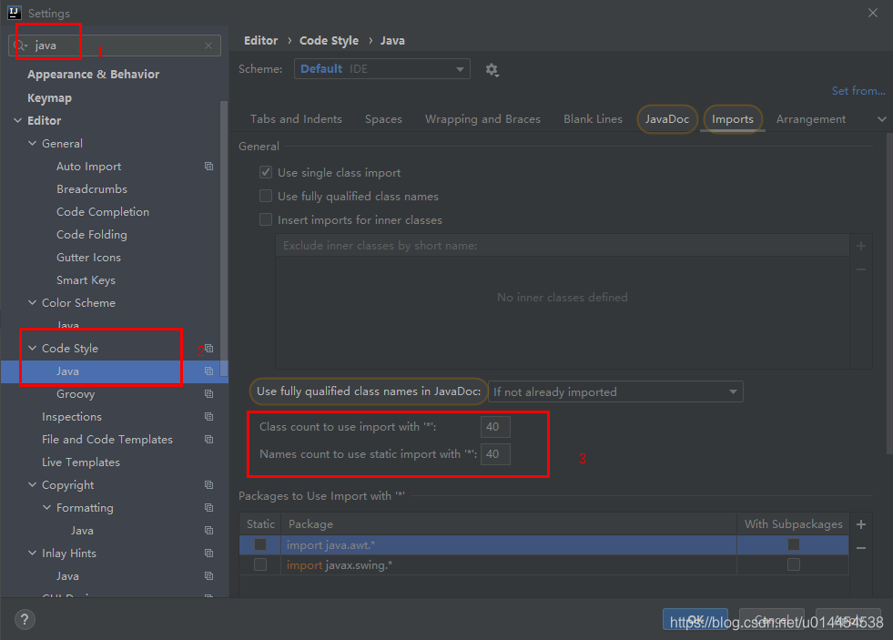Toggle With Subpackages for javax.swing row
Image resolution: width=893 pixels, height=640 pixels.
[x=794, y=564]
